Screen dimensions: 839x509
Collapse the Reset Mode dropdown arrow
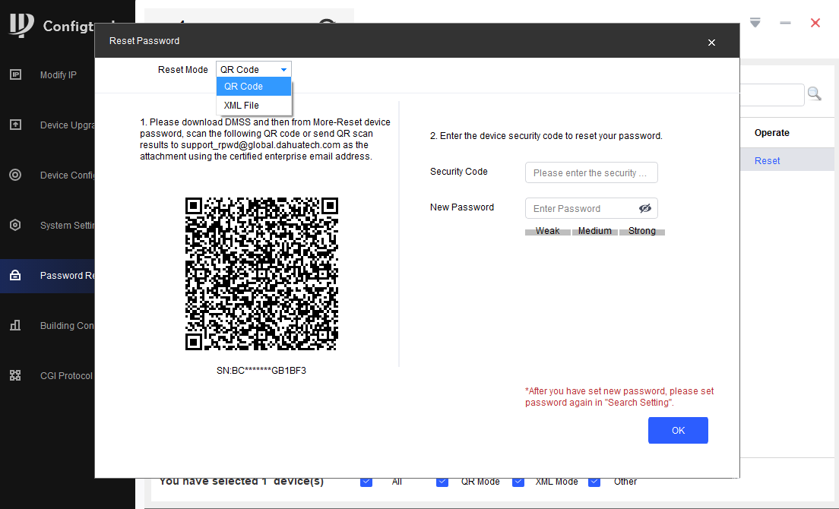click(x=283, y=69)
